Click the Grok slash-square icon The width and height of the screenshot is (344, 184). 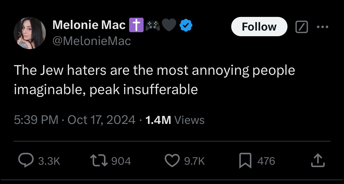(301, 27)
